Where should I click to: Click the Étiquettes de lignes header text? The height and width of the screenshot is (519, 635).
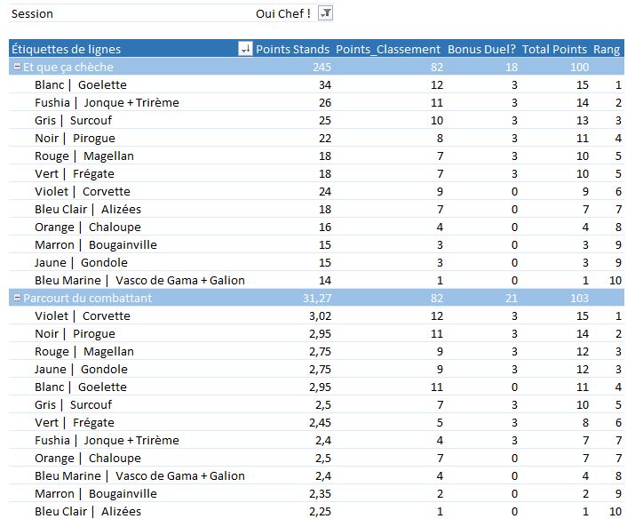(67, 50)
